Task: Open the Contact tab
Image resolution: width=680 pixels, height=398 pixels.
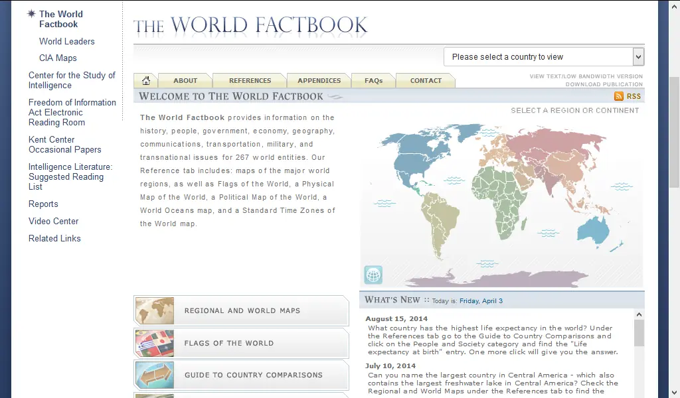Action: click(426, 80)
